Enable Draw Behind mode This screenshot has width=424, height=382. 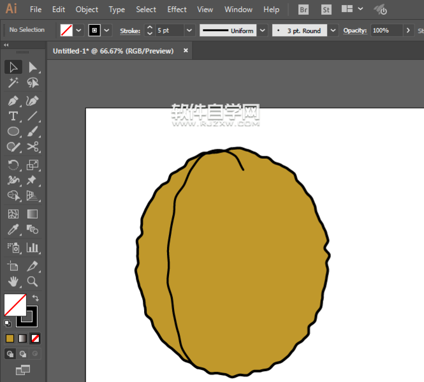(23, 353)
